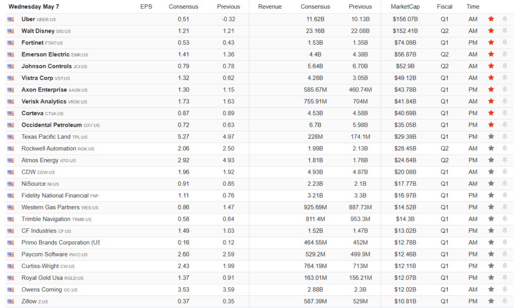Open Verisk Analytics earnings details

[x=44, y=101]
